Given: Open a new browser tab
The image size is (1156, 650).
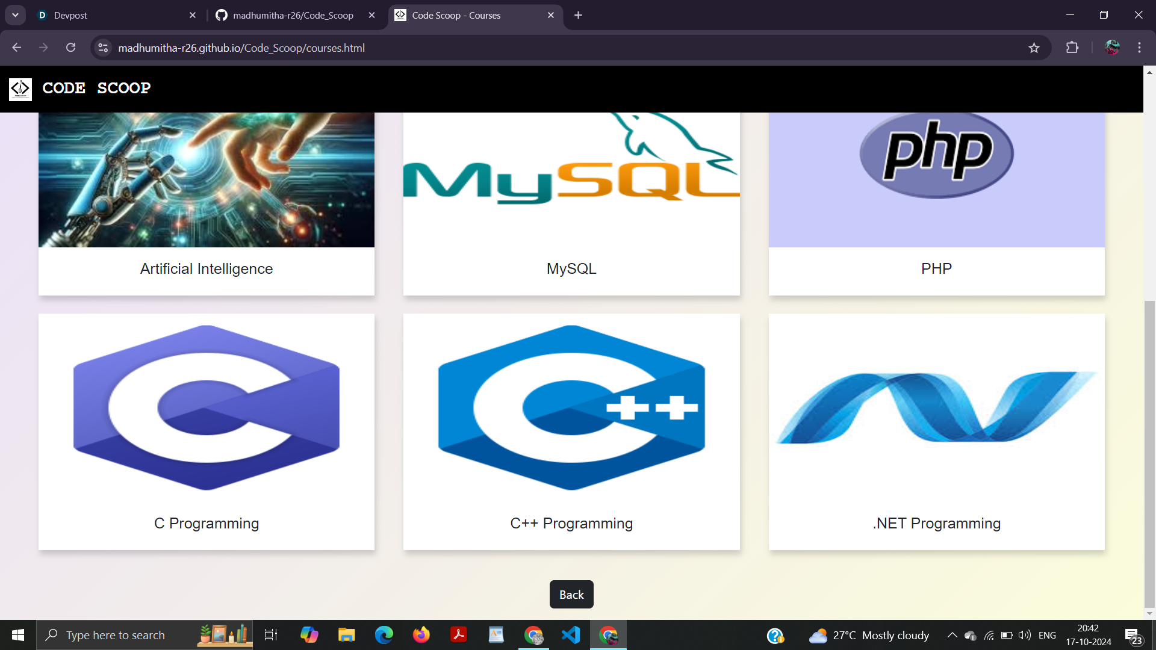Looking at the screenshot, I should [578, 15].
